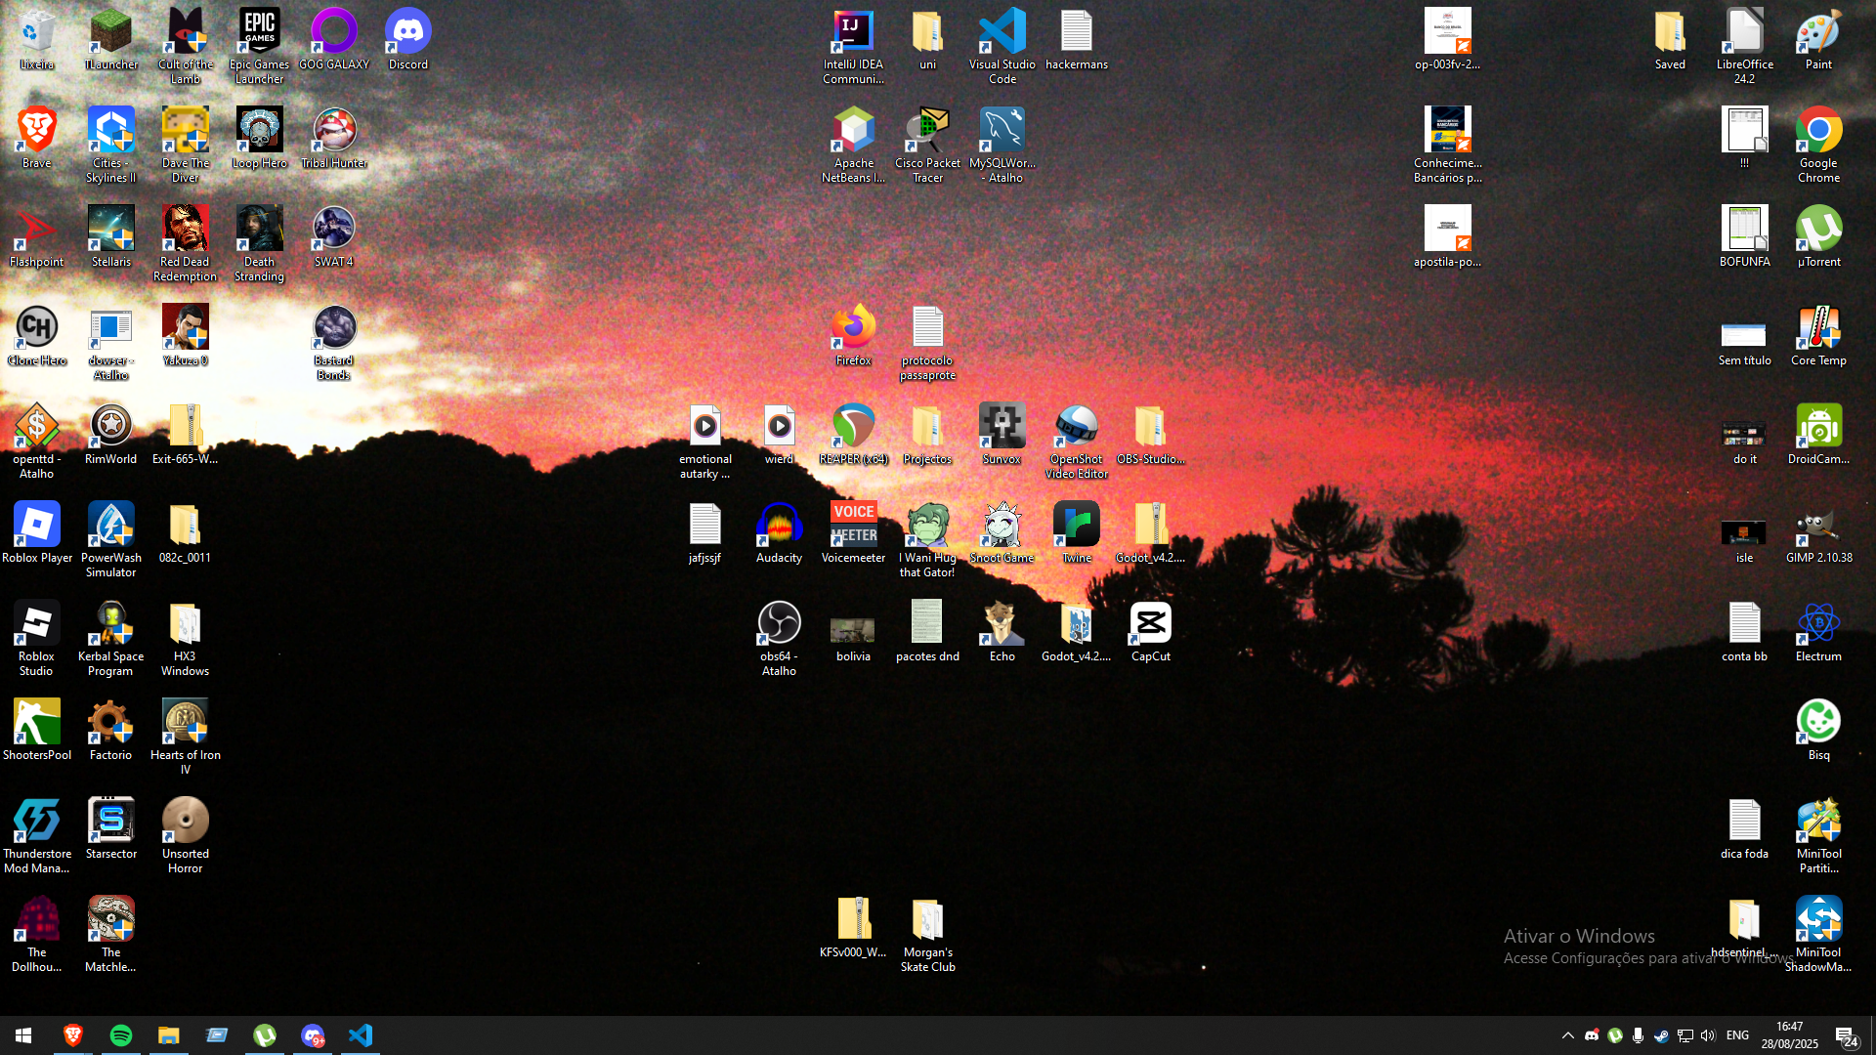Image resolution: width=1876 pixels, height=1055 pixels.
Task: Click the Windows Start button
Action: [x=23, y=1035]
